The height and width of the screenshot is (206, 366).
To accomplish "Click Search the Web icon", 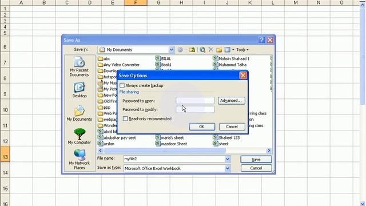I will coord(202,50).
